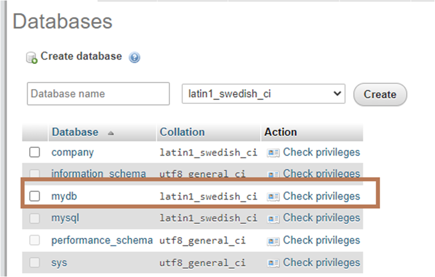The width and height of the screenshot is (435, 277).
Task: Tick the company database checkbox
Action: point(35,152)
